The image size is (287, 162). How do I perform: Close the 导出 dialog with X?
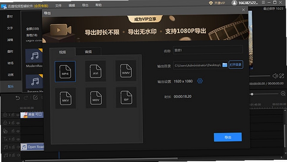click(x=243, y=10)
